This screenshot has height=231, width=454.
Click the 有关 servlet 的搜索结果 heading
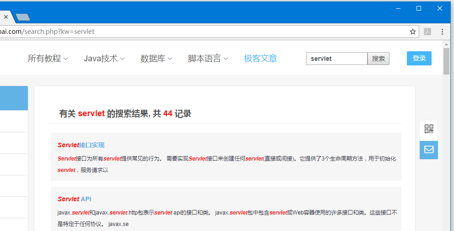(x=125, y=113)
